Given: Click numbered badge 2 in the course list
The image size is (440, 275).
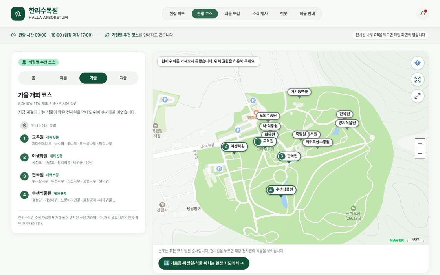Looking at the screenshot, I should (x=24, y=157).
